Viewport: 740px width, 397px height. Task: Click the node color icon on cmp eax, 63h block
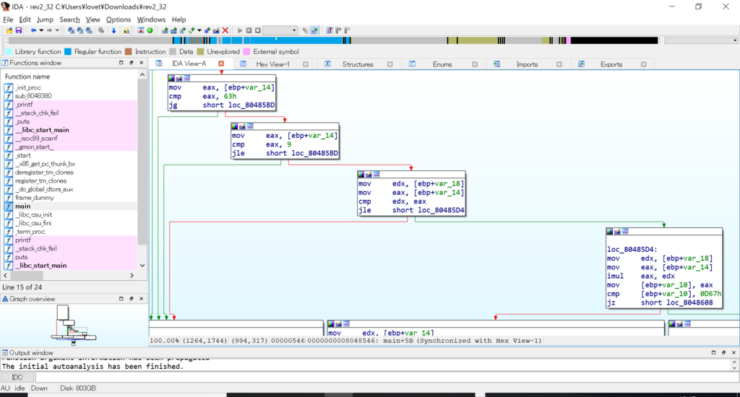click(x=171, y=78)
